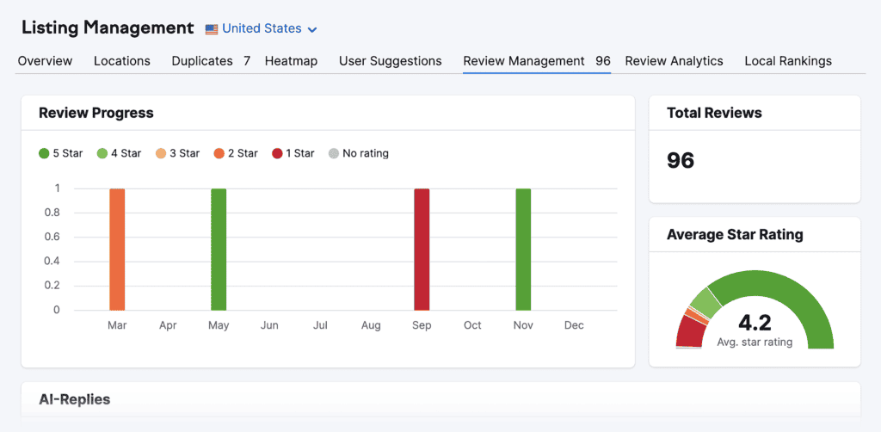The width and height of the screenshot is (881, 432).
Task: Click the No rating legend item
Action: [359, 153]
